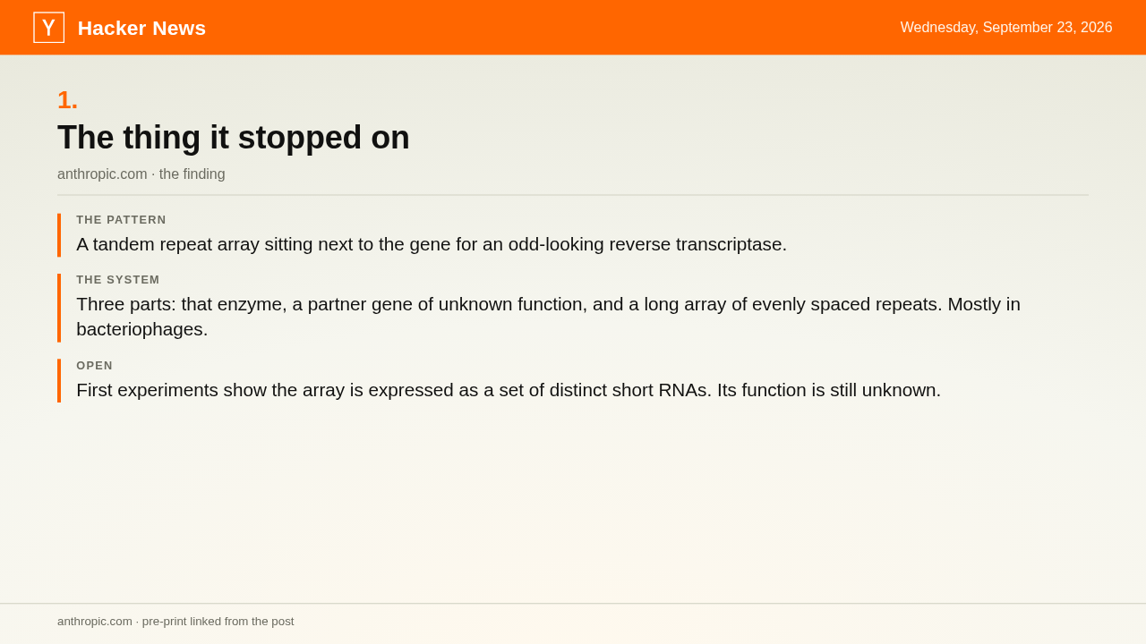This screenshot has width=1146, height=644.
Task: Follow the anthropic.com source link under headline
Action: [x=102, y=174]
